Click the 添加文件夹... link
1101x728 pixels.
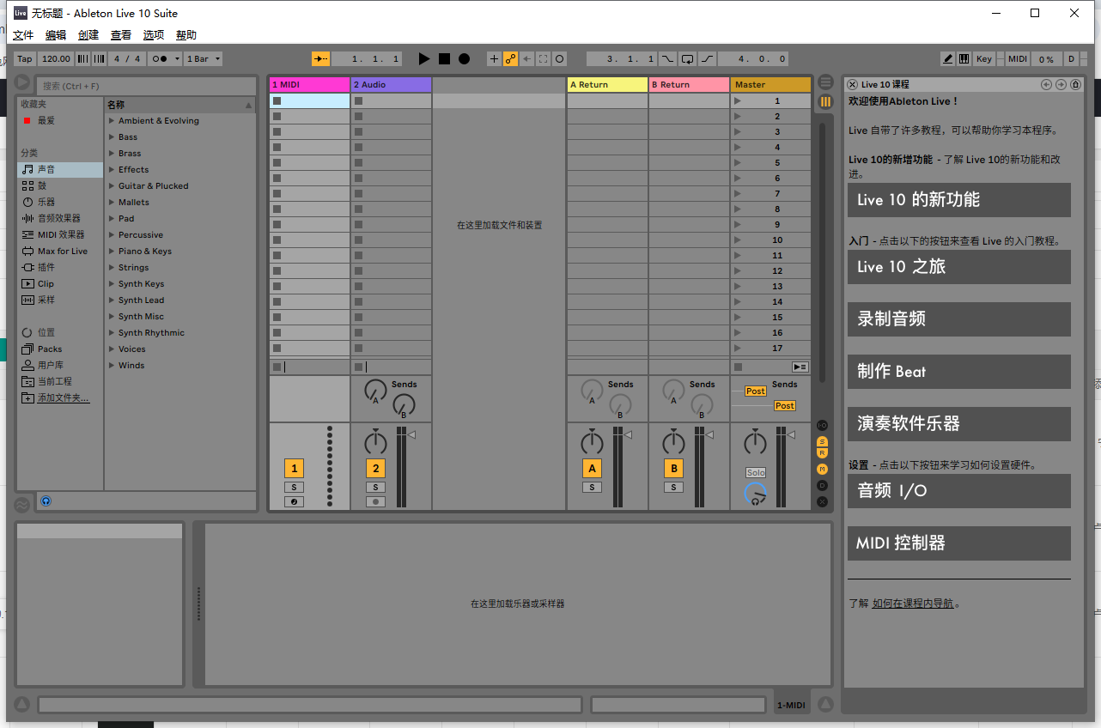point(63,397)
